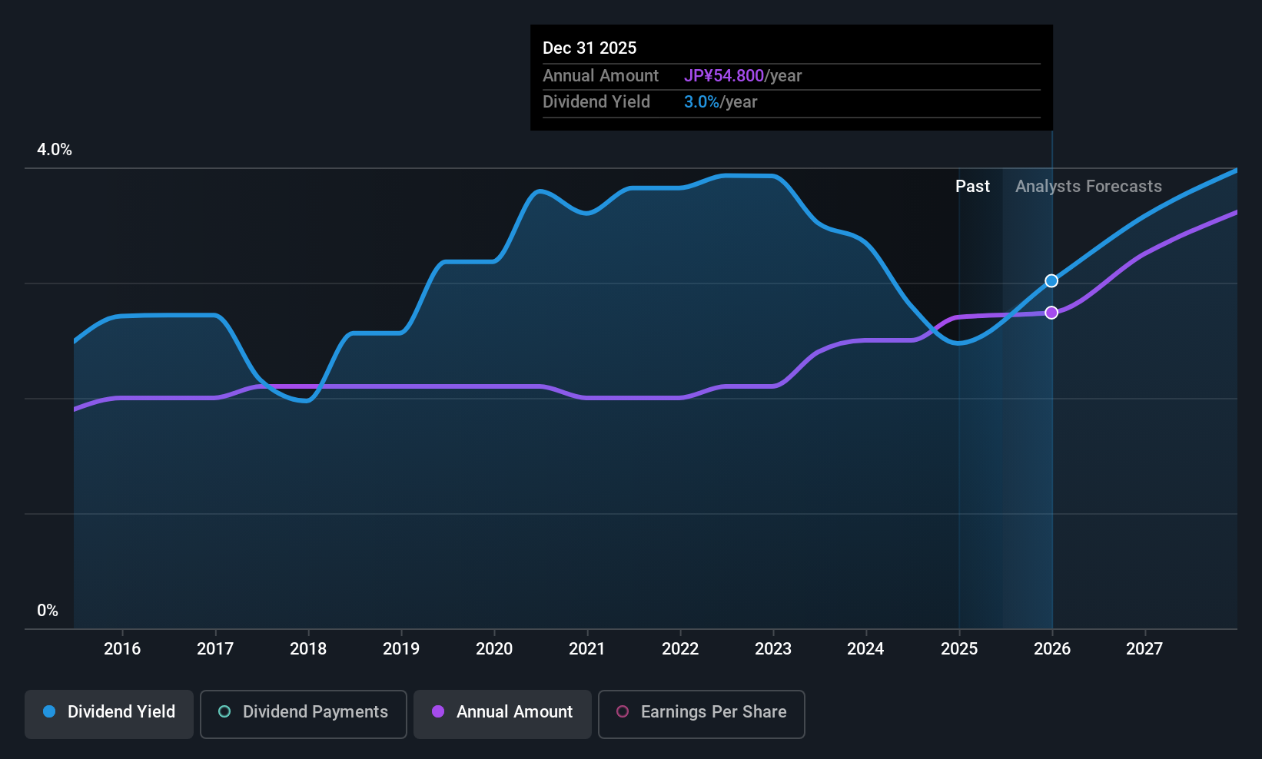This screenshot has height=759, width=1262.
Task: Click the Analysts Forecasts label
Action: click(x=1088, y=186)
